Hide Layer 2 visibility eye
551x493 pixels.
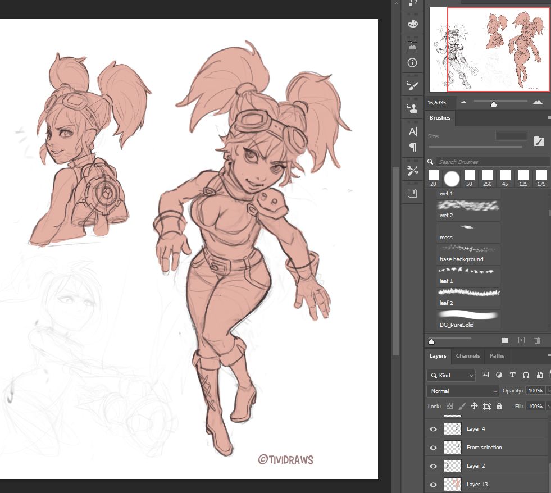pyautogui.click(x=433, y=466)
